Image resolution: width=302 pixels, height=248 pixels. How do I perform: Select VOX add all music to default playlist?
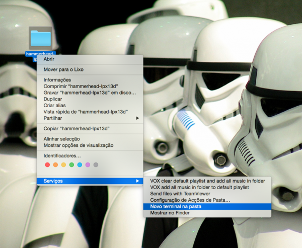click(207, 187)
